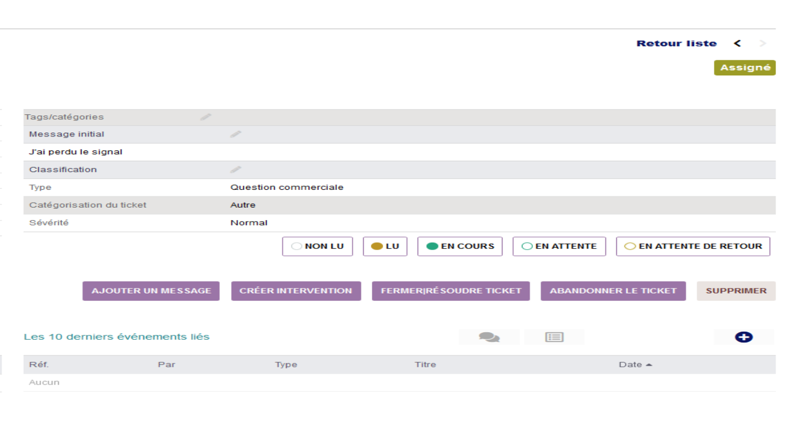Sort events by Réf. column

click(39, 365)
